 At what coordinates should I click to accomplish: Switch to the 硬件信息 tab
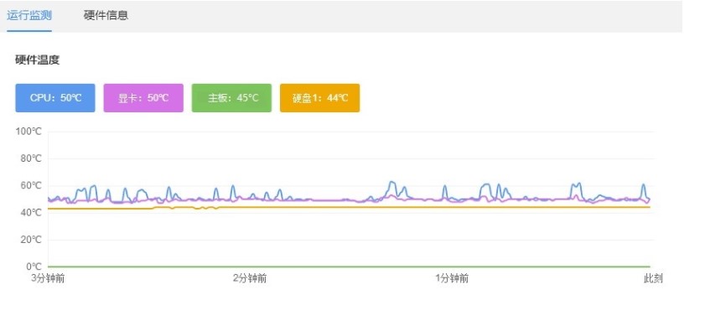[x=106, y=15]
